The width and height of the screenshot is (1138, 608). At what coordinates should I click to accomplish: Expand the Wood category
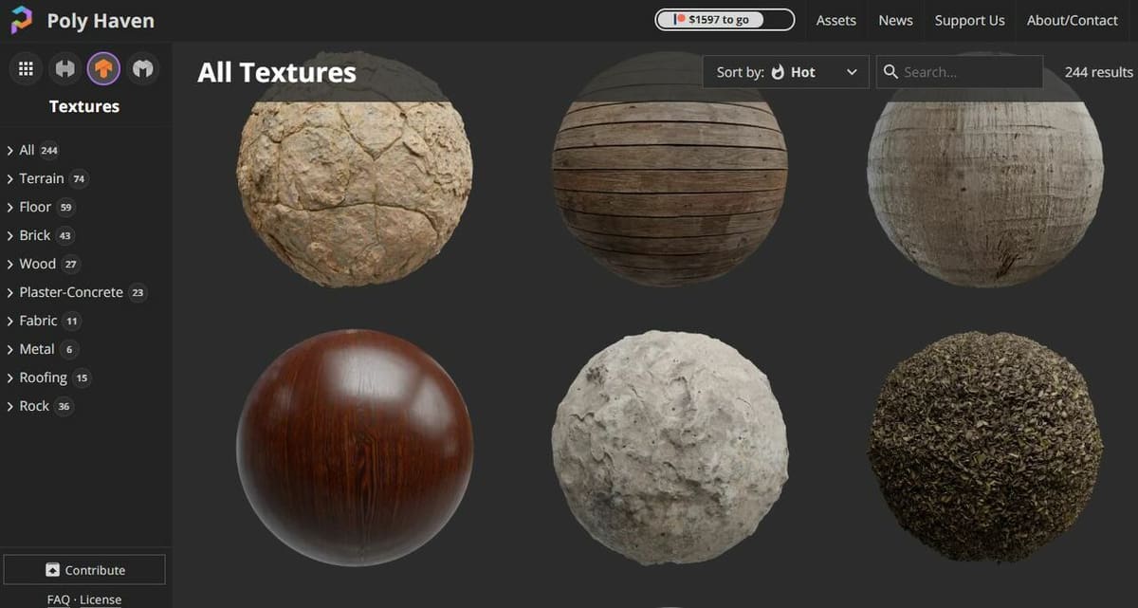pyautogui.click(x=38, y=264)
